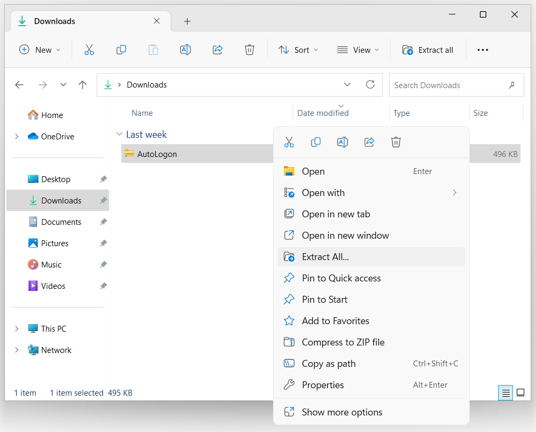Viewport: 536px width, 432px height.
Task: Click the Share icon in the main toolbar
Action: point(217,50)
